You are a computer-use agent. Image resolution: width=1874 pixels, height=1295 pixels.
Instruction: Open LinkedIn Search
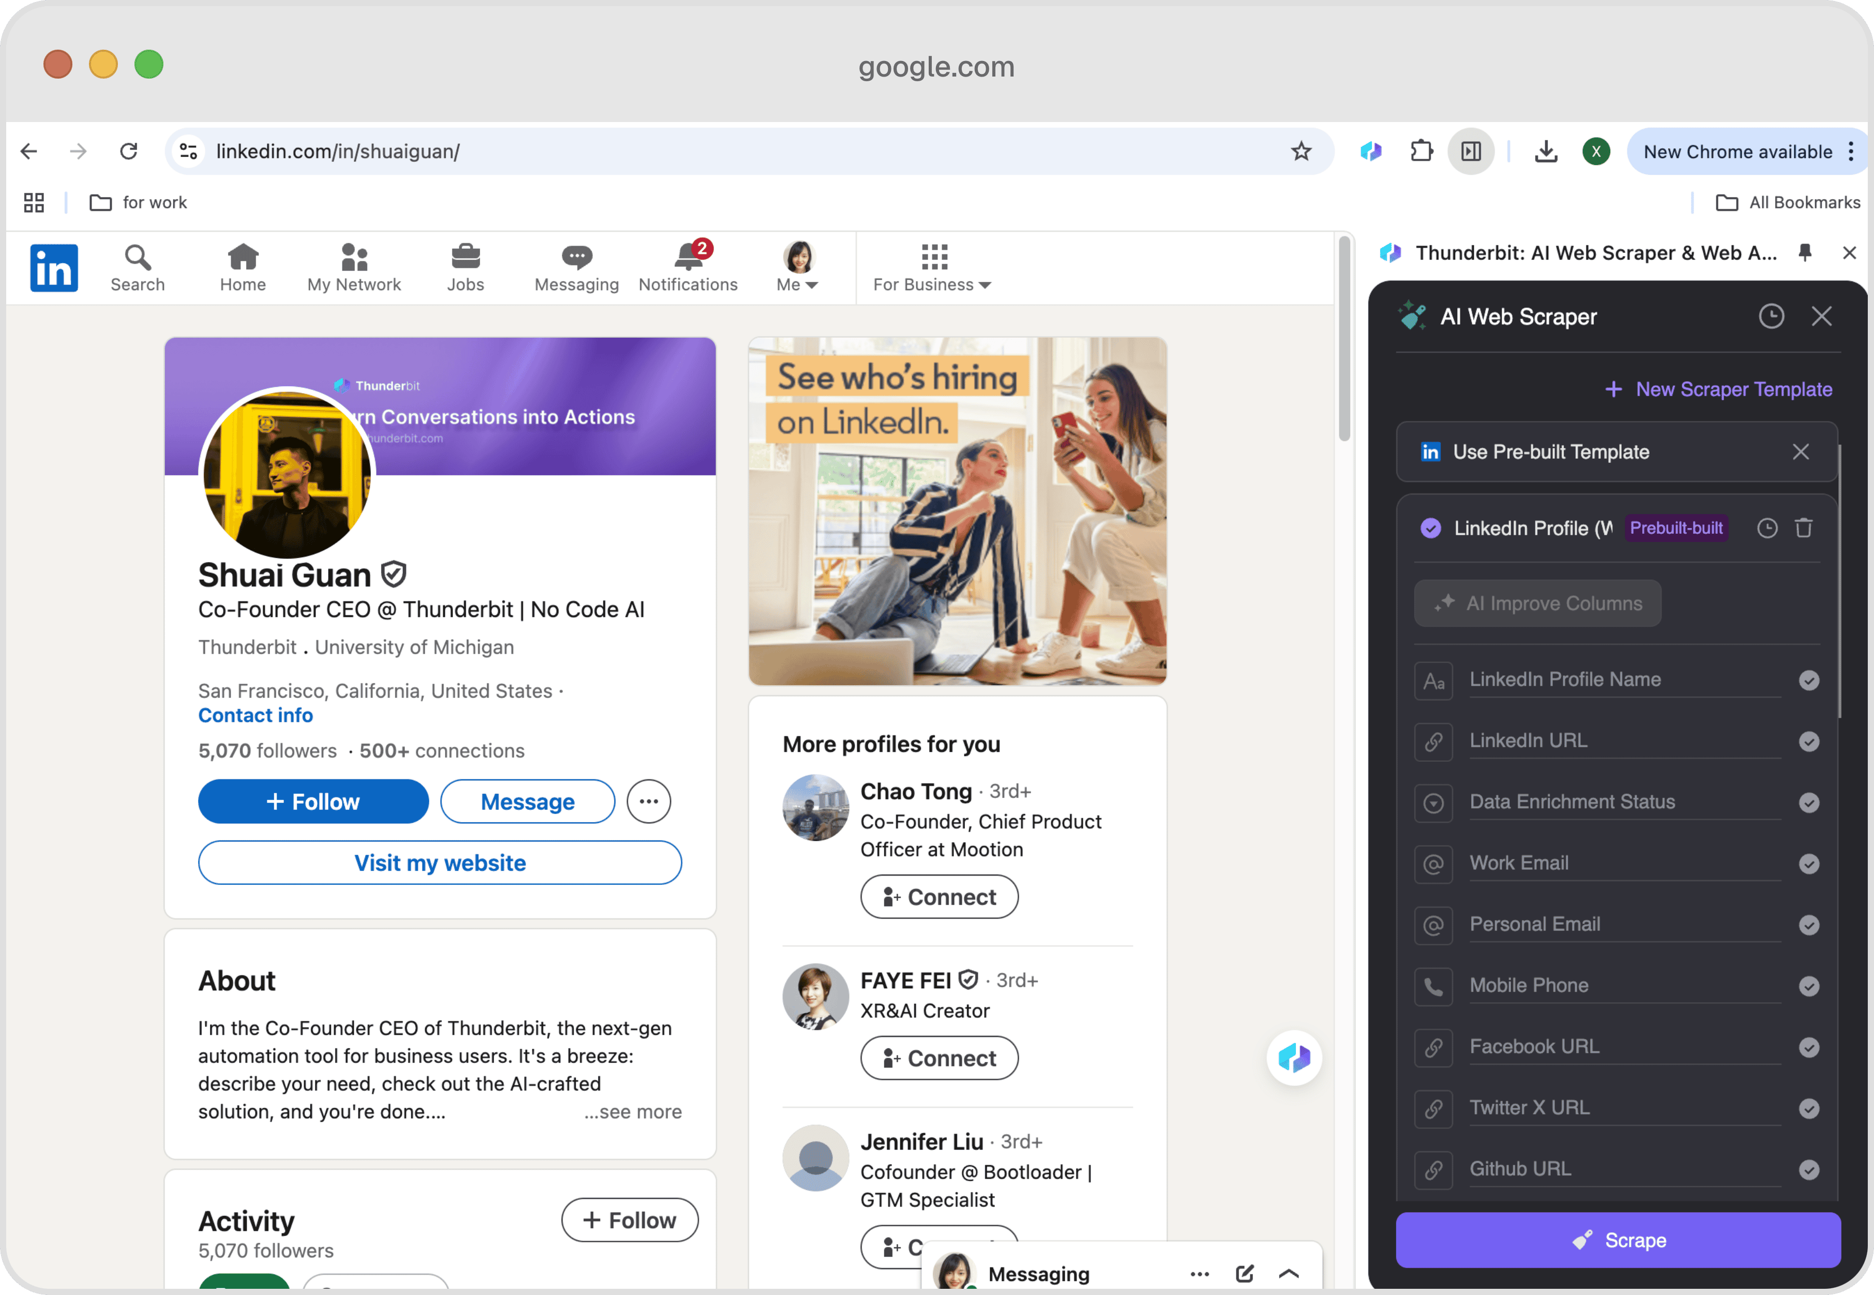coord(137,268)
